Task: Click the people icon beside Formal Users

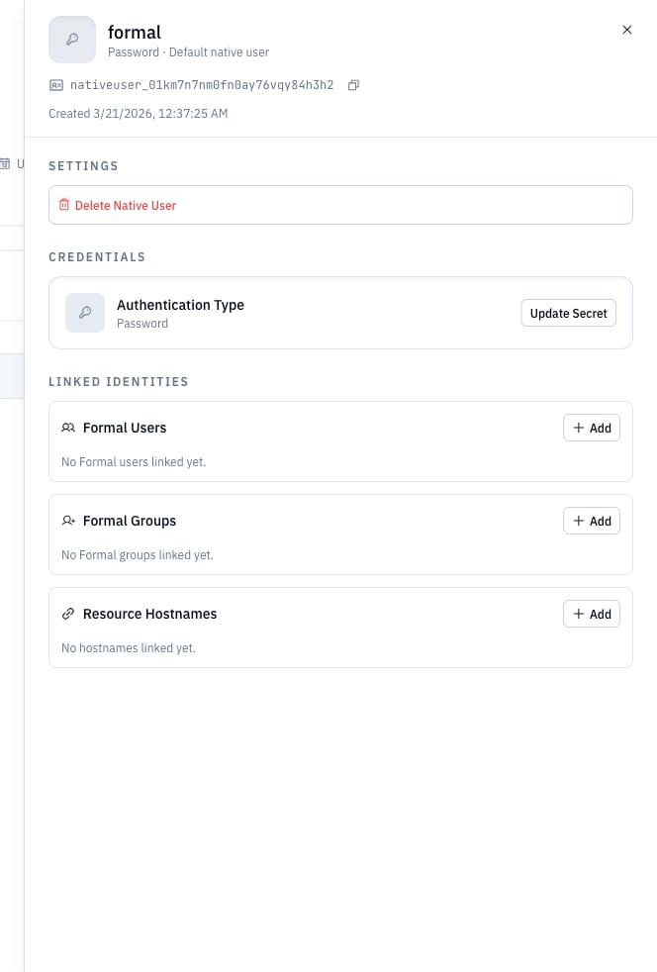Action: point(68,428)
